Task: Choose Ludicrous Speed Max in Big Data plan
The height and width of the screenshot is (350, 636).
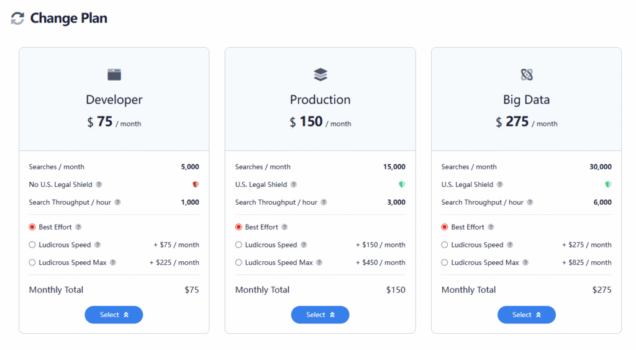Action: (x=445, y=262)
